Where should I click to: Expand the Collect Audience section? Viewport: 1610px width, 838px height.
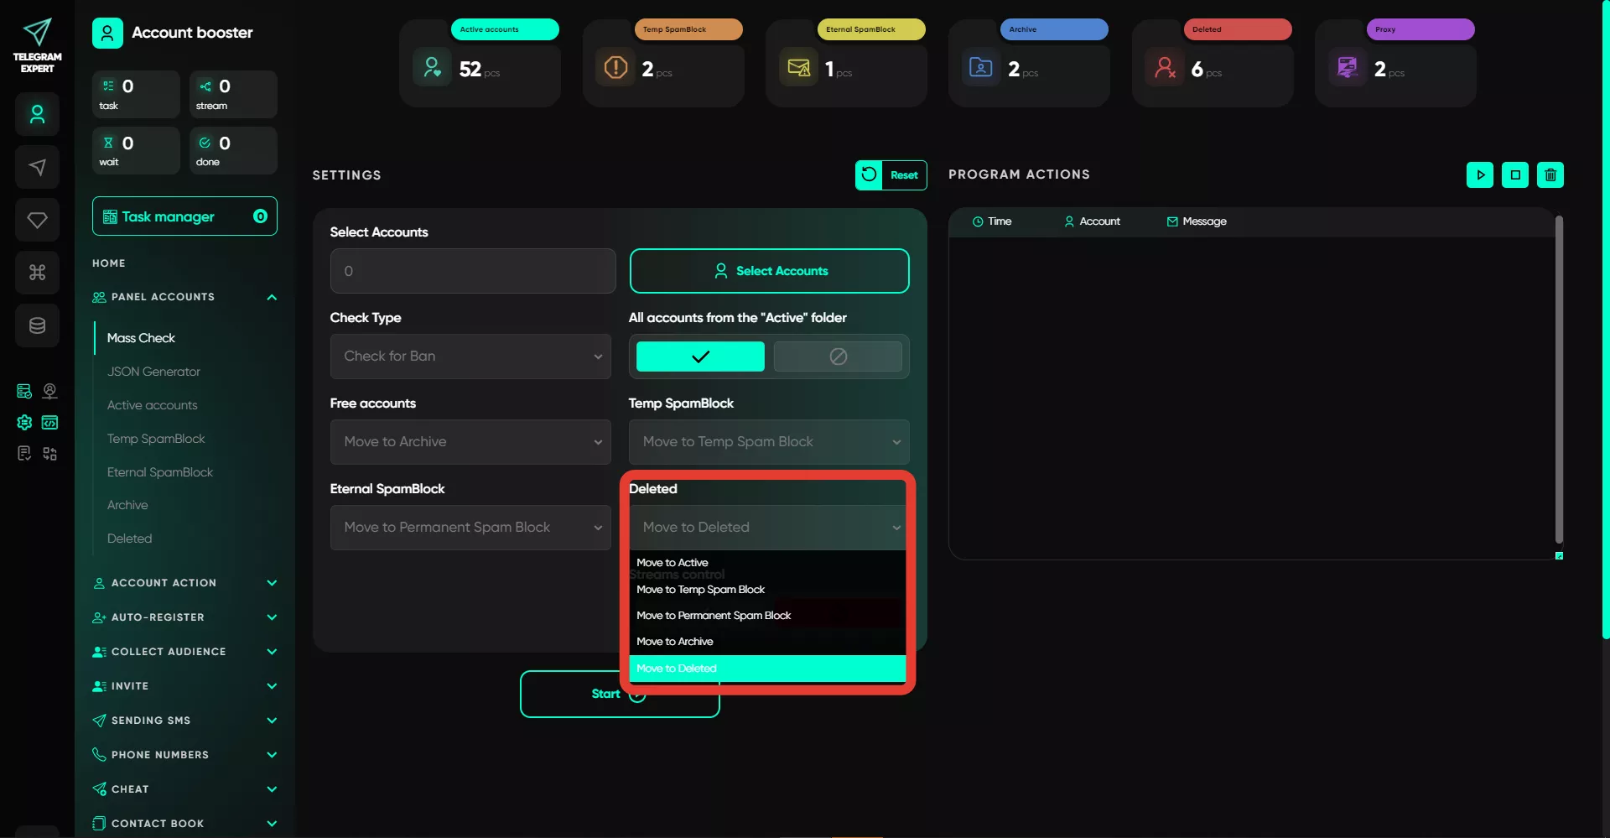184,652
